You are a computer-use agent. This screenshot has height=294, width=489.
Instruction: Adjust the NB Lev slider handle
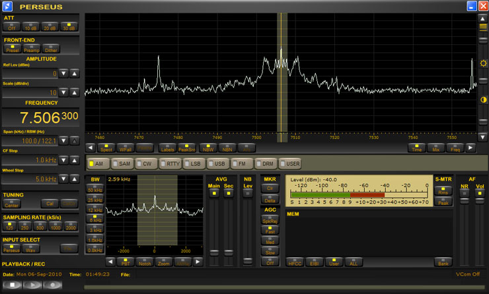pos(248,261)
